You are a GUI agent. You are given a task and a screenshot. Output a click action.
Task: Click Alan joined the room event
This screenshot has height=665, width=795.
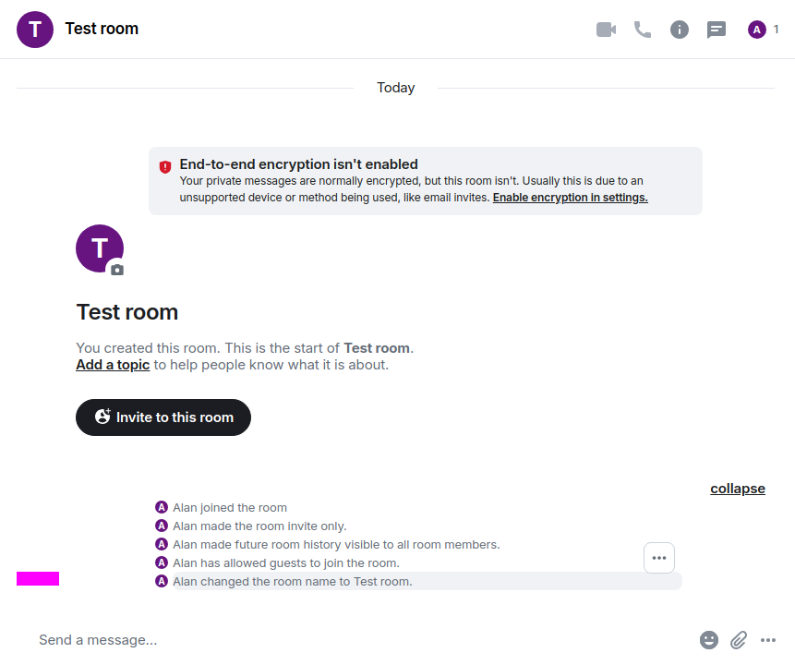[x=229, y=508]
